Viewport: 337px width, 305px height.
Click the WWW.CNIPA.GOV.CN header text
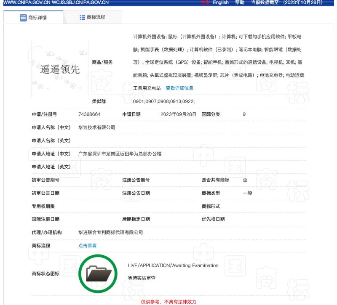click(27, 3)
